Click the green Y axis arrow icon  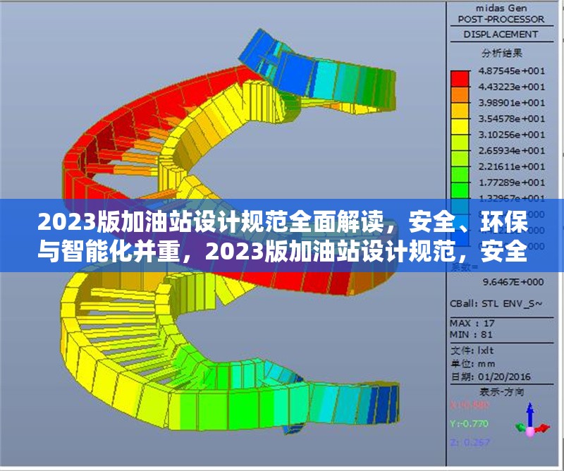(520, 427)
